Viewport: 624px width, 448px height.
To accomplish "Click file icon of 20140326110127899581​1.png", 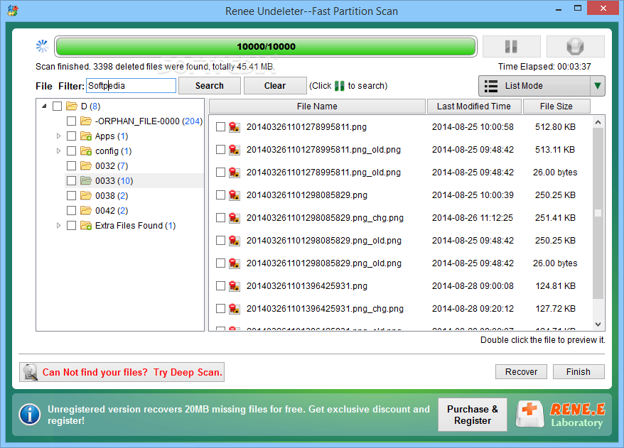I will point(235,127).
